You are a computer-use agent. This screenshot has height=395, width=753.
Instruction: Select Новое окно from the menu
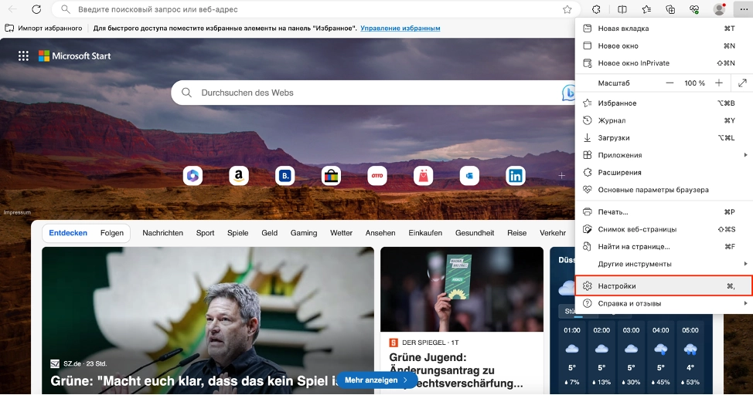click(663, 46)
